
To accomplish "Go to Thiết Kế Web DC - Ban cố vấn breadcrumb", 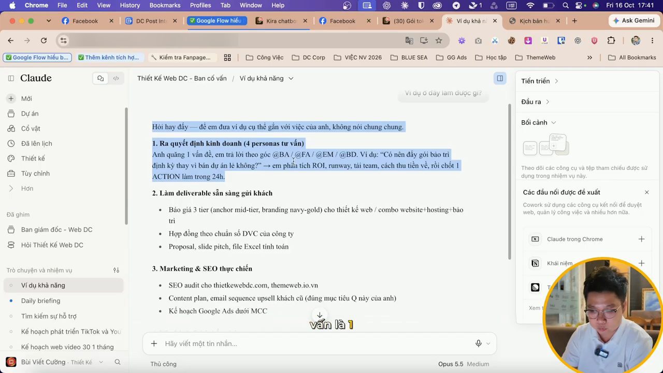I will click(182, 78).
